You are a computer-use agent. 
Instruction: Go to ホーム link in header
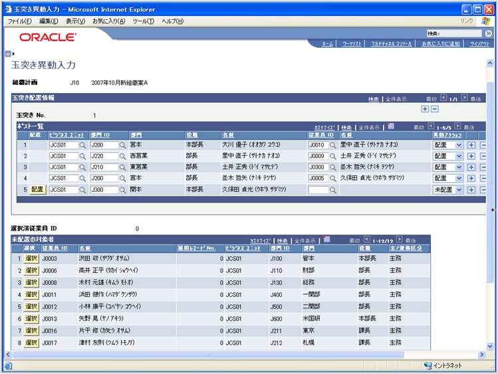pos(327,44)
